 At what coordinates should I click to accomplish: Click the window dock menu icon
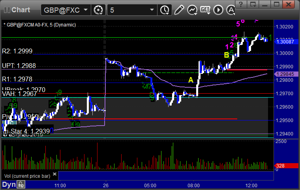pyautogui.click(x=253, y=4)
